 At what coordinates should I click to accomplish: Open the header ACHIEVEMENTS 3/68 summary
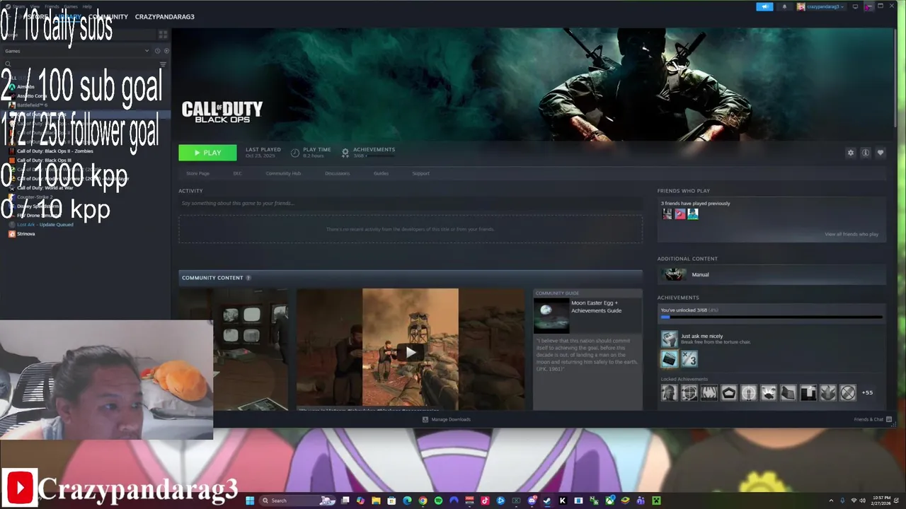click(368, 153)
